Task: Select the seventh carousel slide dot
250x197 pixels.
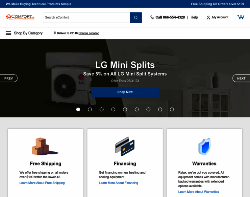Action: point(148,109)
